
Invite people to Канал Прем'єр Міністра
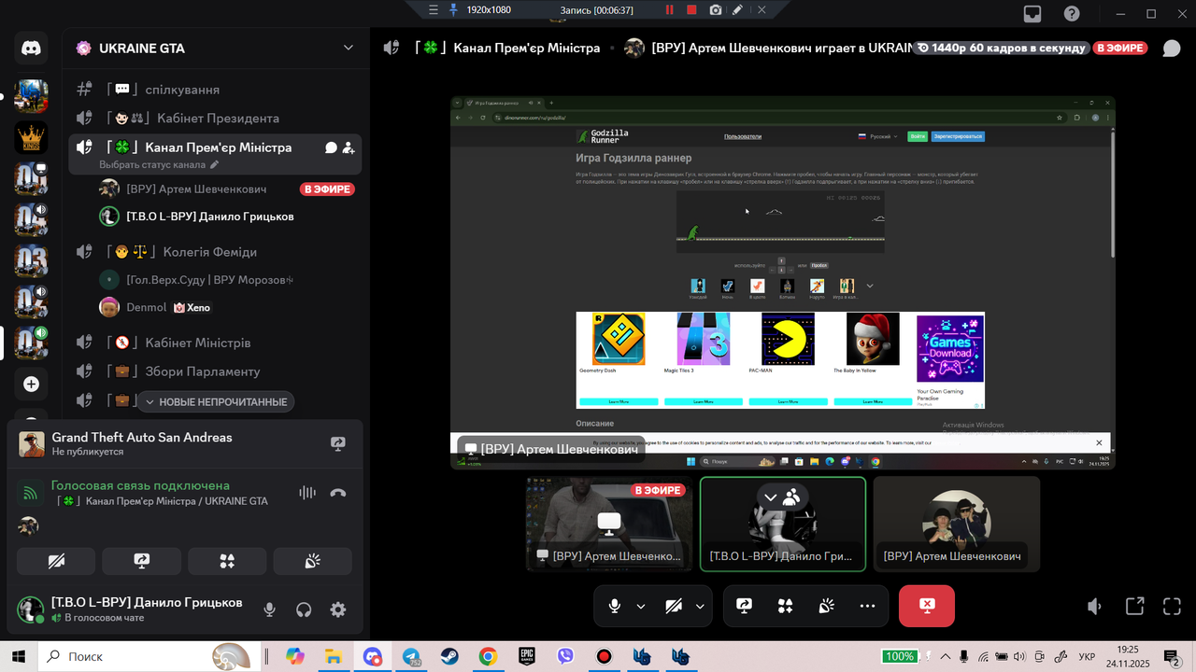point(349,147)
